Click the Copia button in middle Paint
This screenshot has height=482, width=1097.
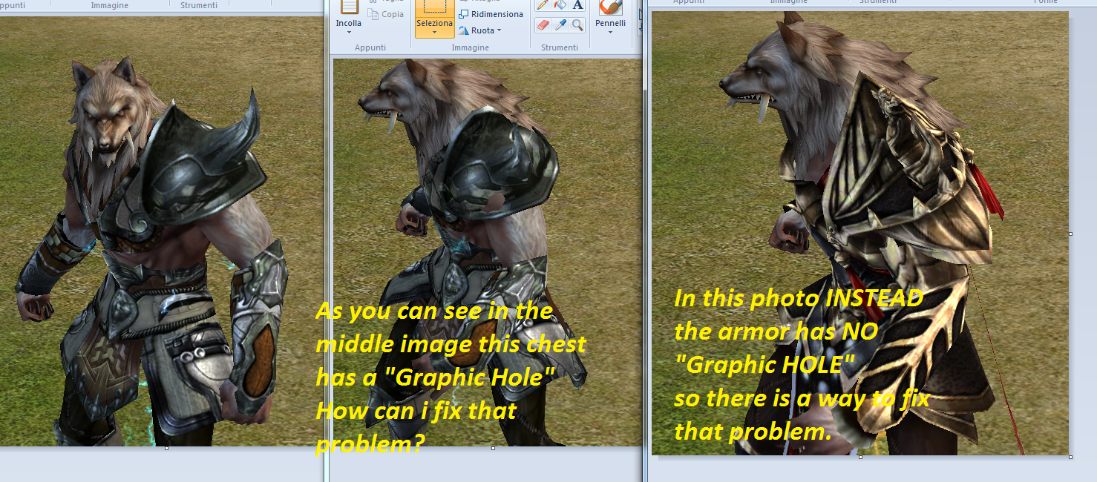click(386, 14)
